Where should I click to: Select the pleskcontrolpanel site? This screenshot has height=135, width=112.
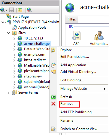tap(37, 71)
